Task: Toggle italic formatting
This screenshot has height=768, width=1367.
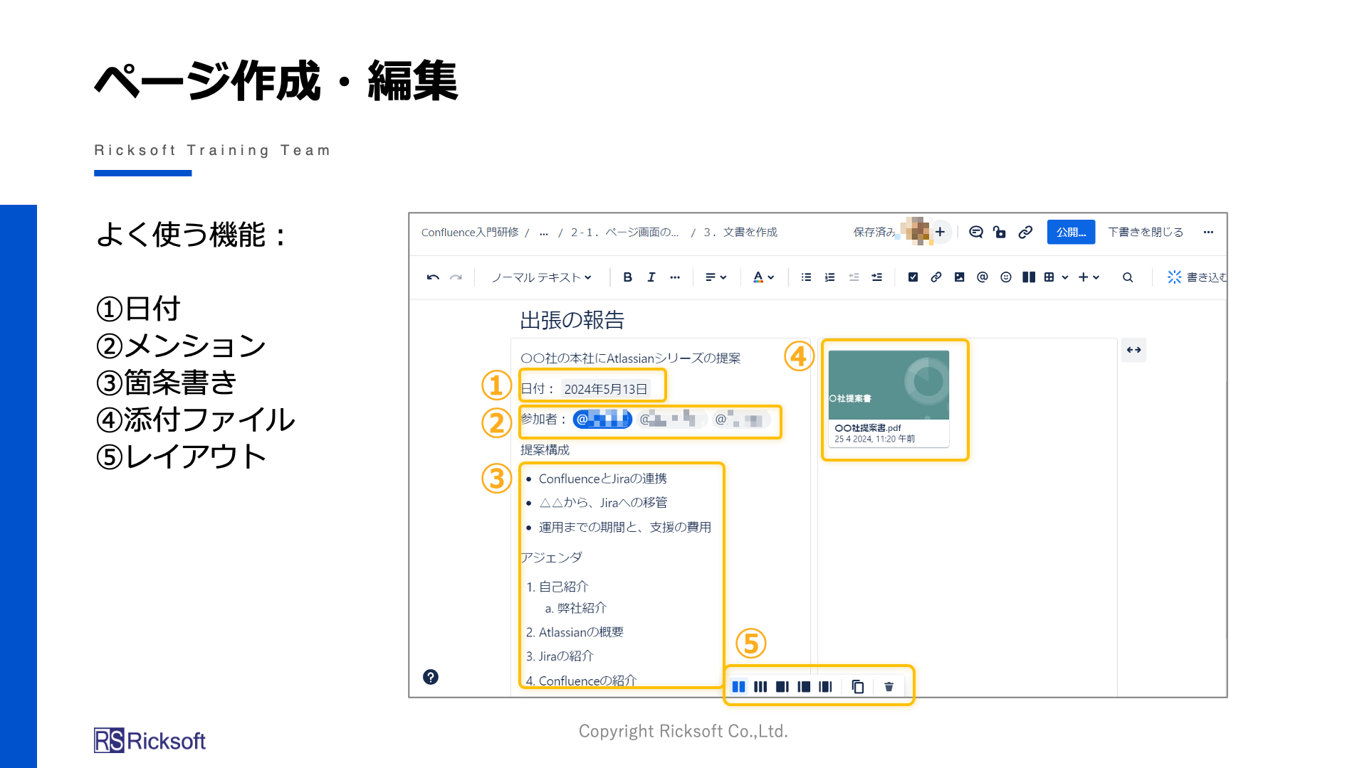Action: (651, 277)
